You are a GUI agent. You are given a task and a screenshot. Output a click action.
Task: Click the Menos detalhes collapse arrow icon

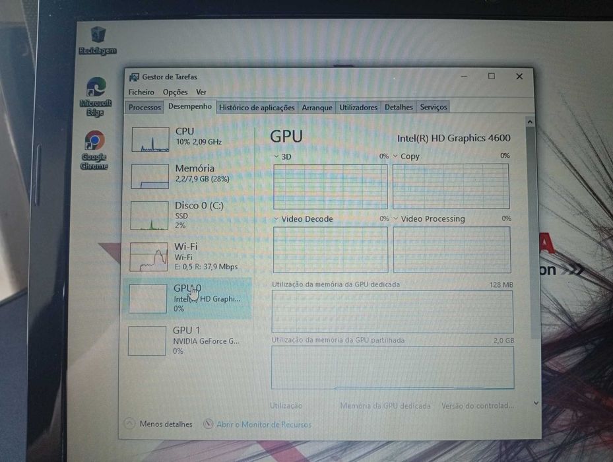click(129, 424)
